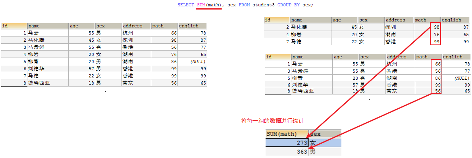Select the 男 cell beside the 363 total
The height and width of the screenshot is (158, 472).
click(325, 151)
